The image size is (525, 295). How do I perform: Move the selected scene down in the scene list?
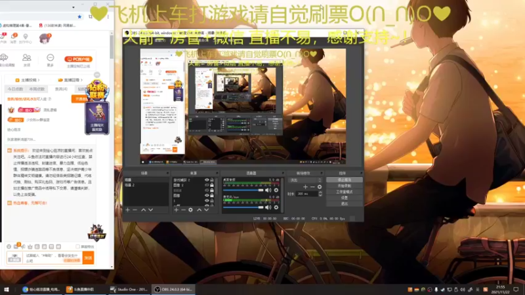tap(151, 210)
